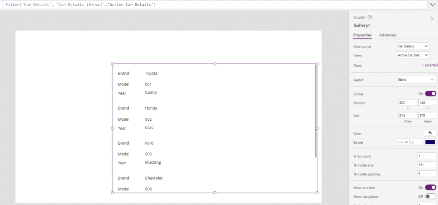
Task: Select the Honda text in gallery
Action: (x=151, y=108)
